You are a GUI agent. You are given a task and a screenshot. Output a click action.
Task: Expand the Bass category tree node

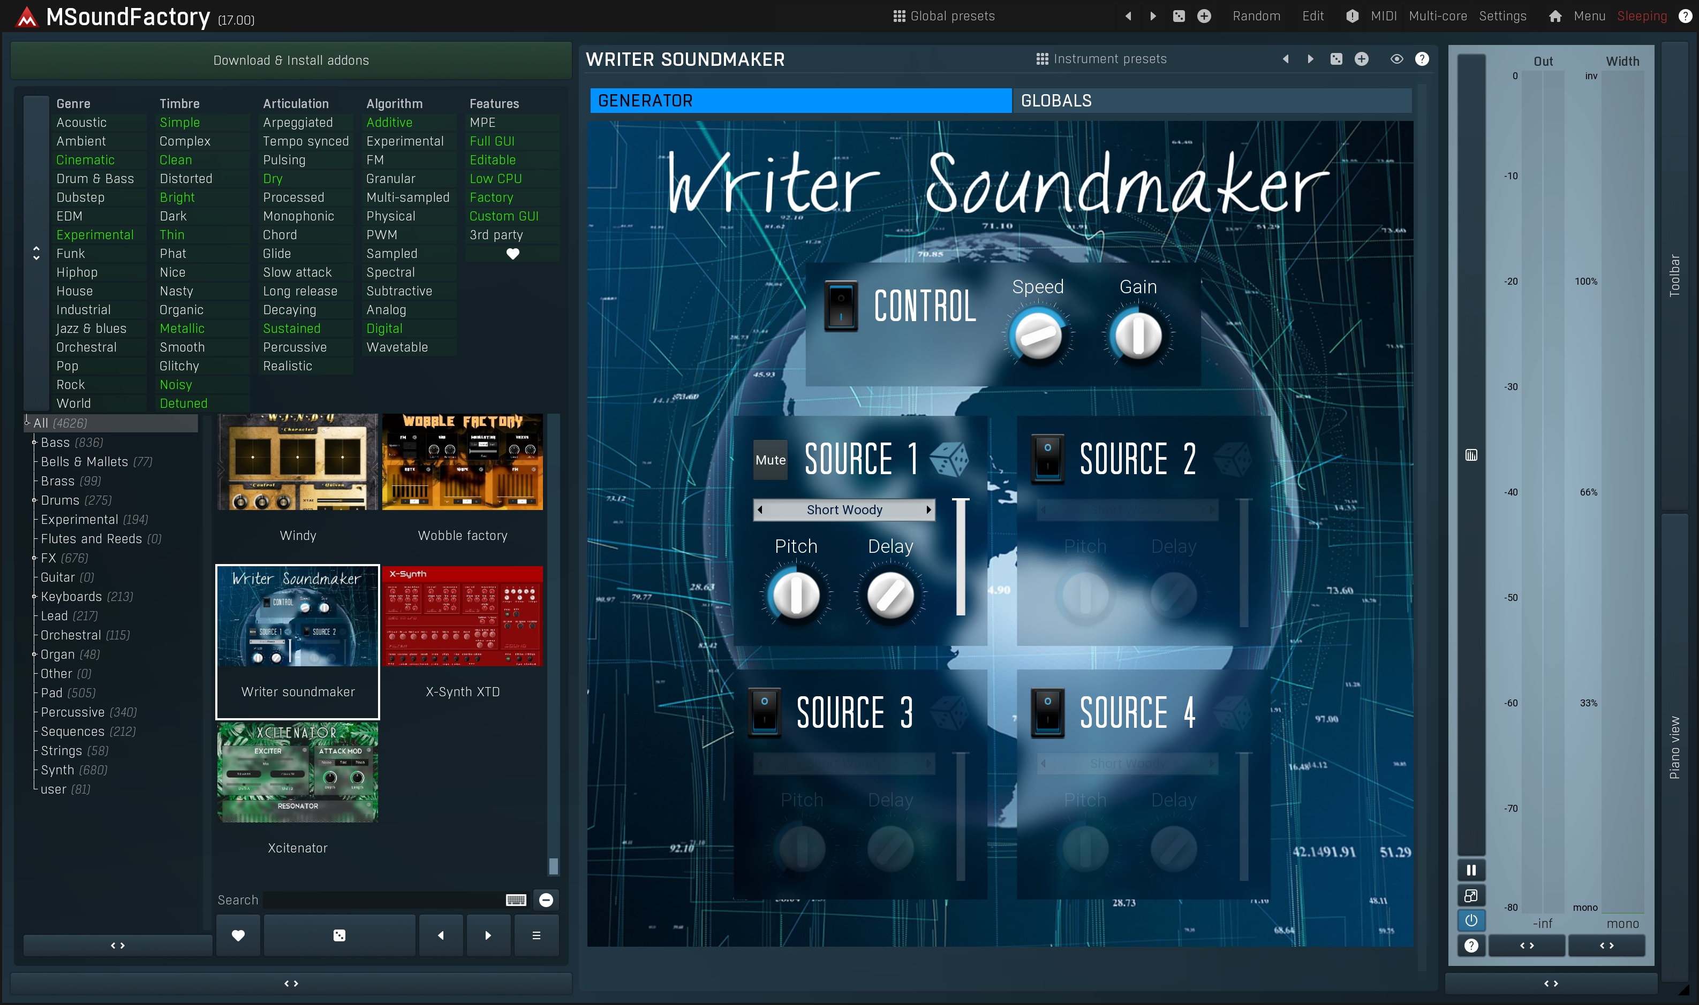34,442
